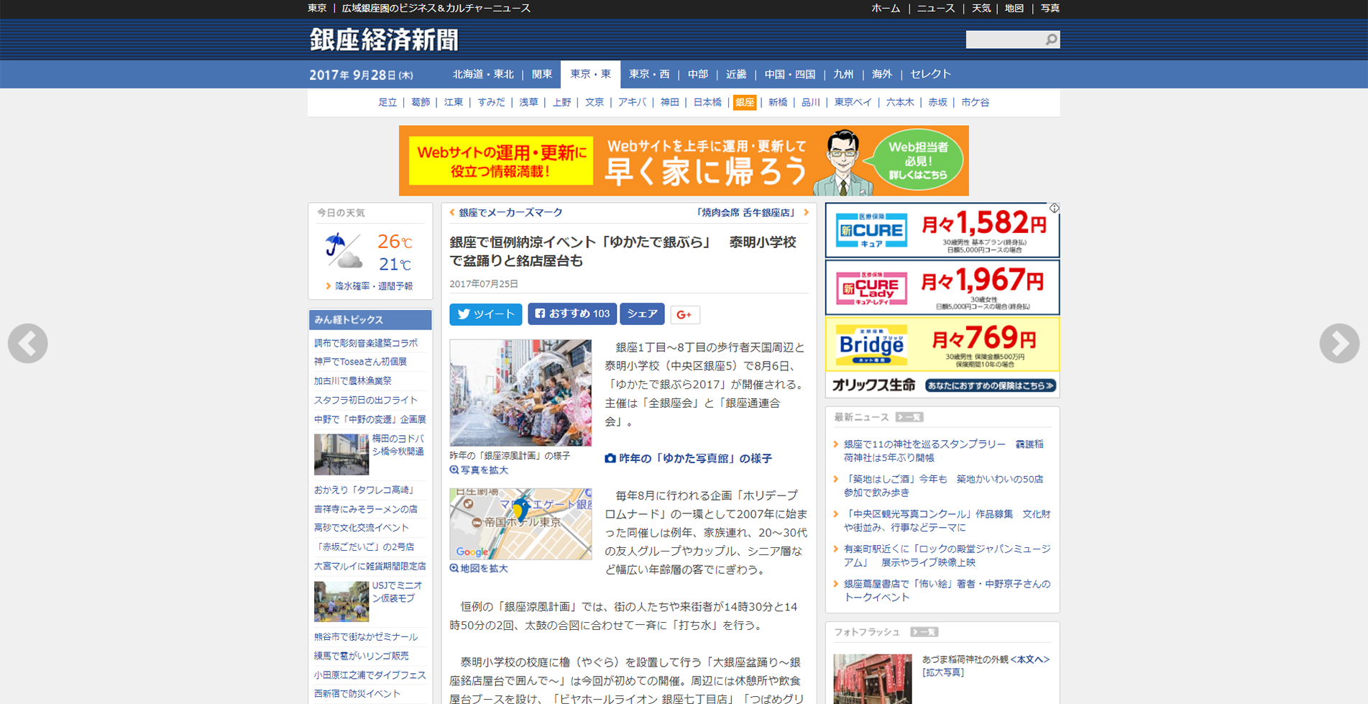Open ホーム in top menu
Viewport: 1368px width, 704px height.
click(886, 9)
